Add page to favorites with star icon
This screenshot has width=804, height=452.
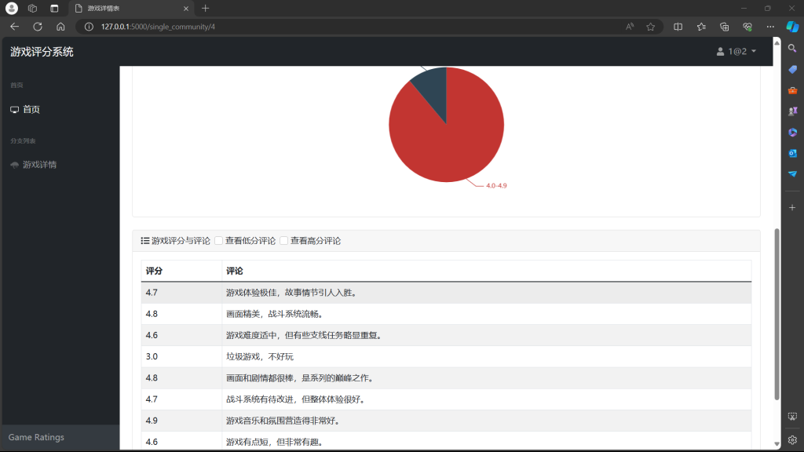tap(650, 26)
